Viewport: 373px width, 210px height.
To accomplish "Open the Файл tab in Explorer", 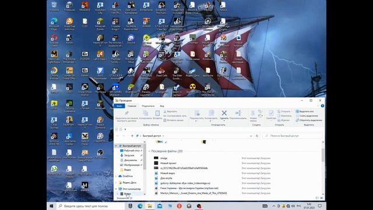I will click(119, 106).
